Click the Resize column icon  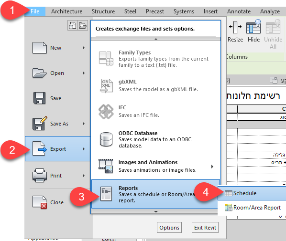(235, 27)
